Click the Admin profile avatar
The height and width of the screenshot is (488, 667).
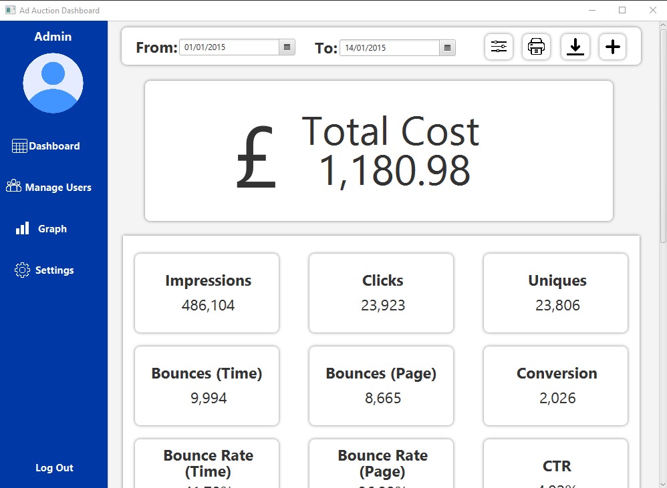(53, 83)
